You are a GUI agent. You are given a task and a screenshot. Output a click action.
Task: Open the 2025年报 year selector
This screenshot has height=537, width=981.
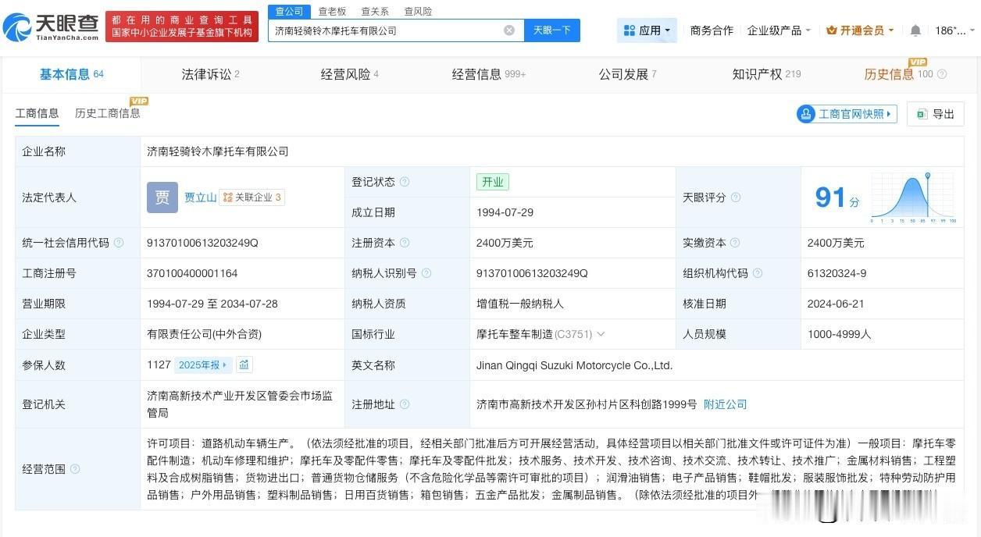coord(203,365)
